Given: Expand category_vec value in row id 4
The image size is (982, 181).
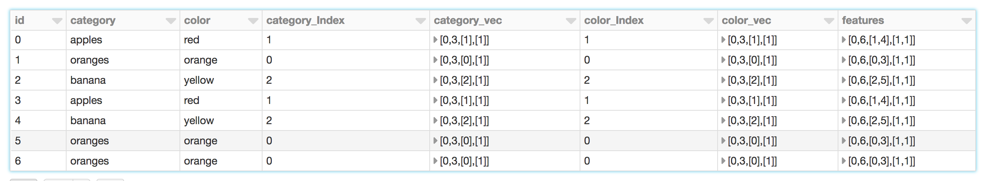Looking at the screenshot, I should click(x=435, y=120).
